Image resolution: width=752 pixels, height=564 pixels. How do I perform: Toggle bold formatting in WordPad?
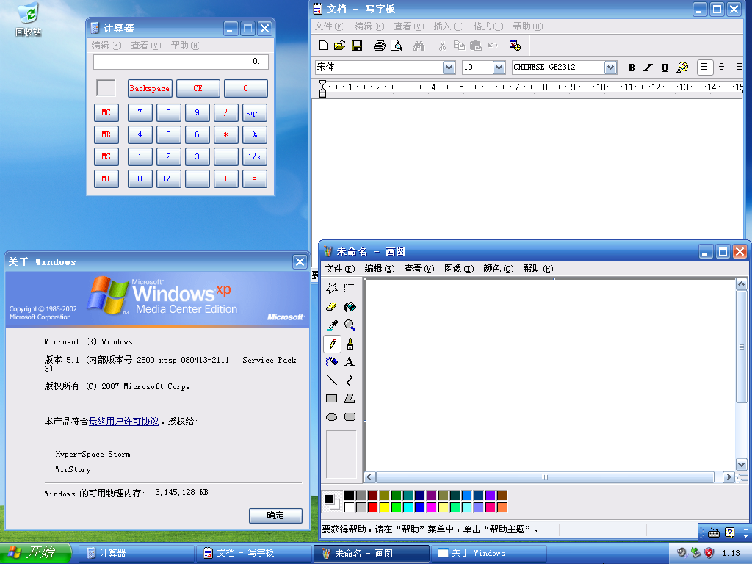click(x=632, y=68)
